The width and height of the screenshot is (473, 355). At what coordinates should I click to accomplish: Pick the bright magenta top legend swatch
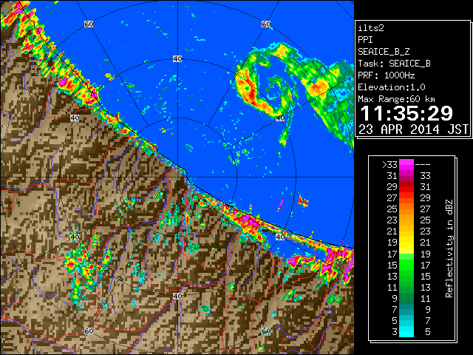pyautogui.click(x=406, y=165)
